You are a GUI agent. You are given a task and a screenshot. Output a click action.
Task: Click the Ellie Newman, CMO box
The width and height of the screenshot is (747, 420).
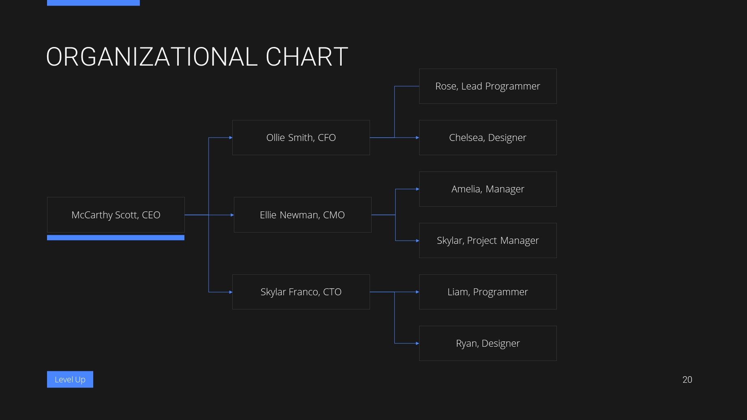tap(303, 215)
